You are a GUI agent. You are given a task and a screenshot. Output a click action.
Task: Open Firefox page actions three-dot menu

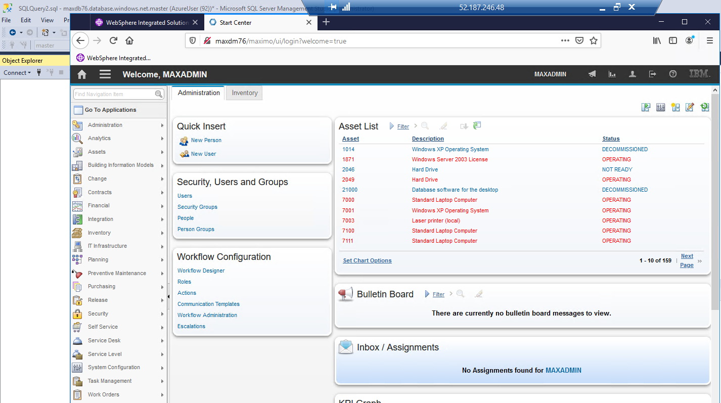(565, 41)
